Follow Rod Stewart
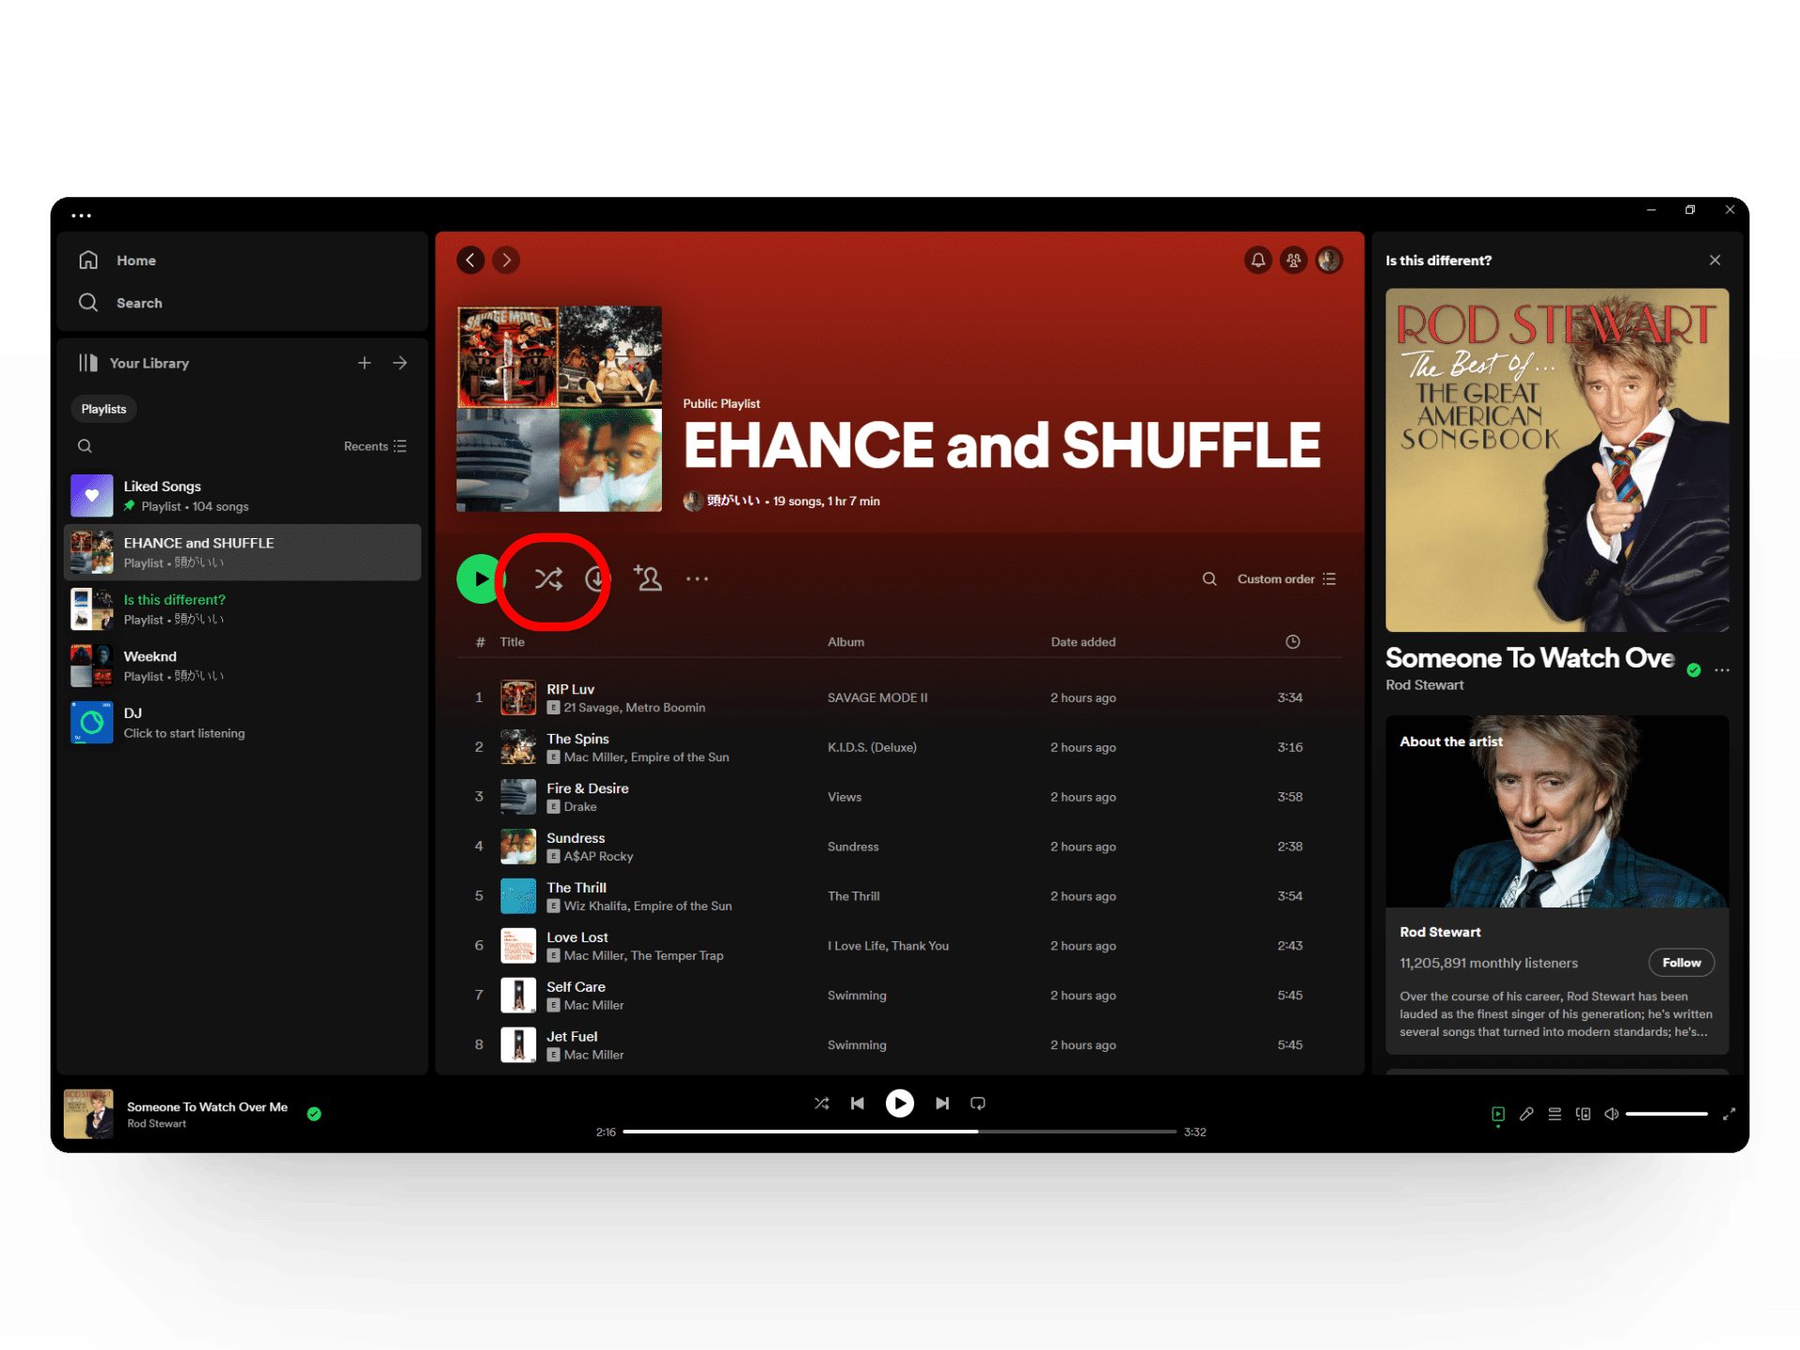Viewport: 1800px width, 1350px height. tap(1681, 963)
